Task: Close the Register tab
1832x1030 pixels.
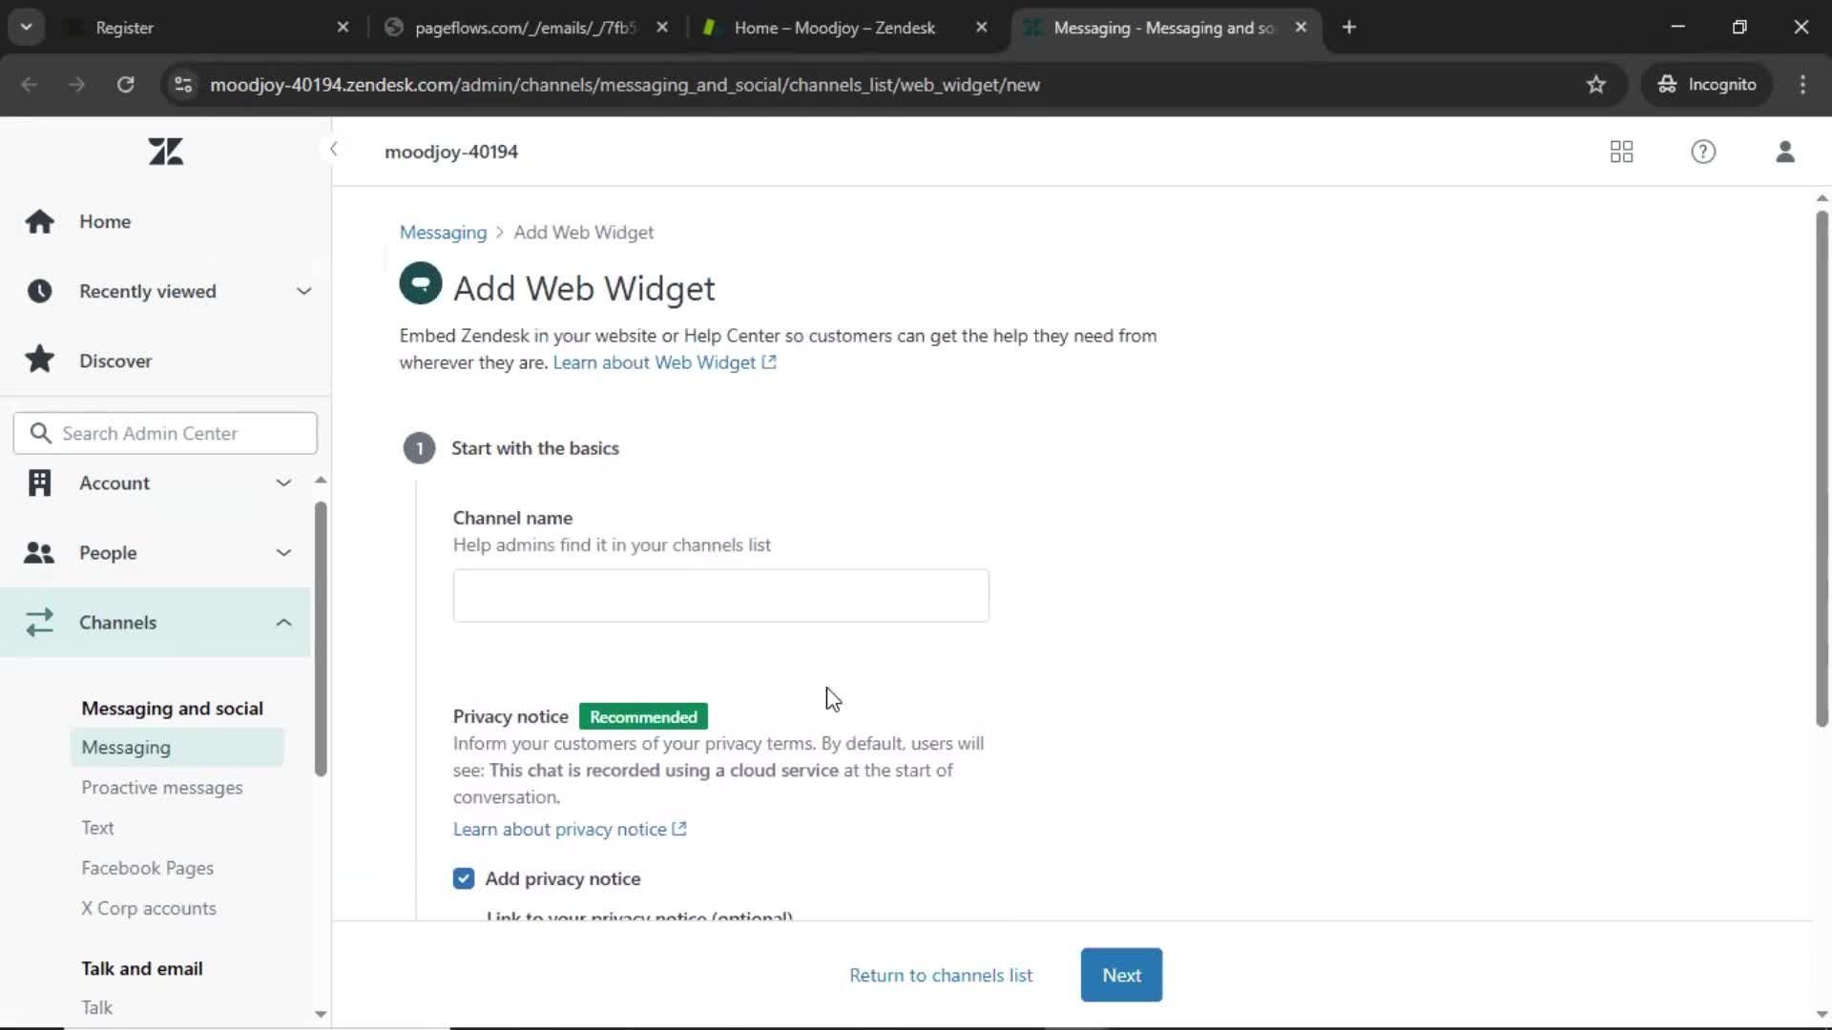Action: [x=343, y=28]
